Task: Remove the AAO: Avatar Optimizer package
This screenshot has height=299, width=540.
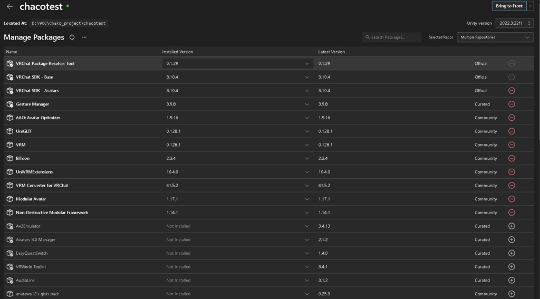Action: 512,118
